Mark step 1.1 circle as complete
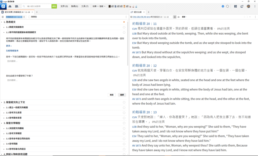Screen dimensions: 258x156 click(x=124, y=27)
